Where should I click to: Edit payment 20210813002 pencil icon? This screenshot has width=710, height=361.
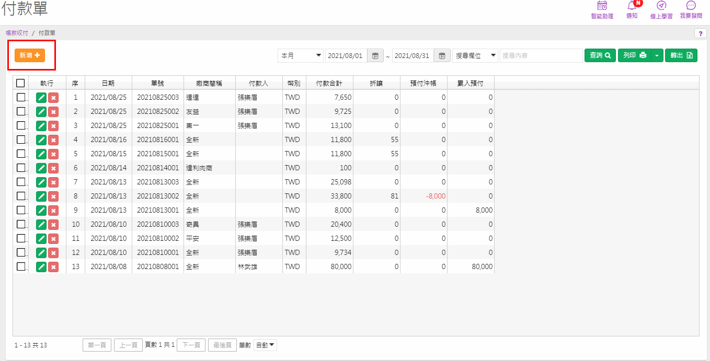tap(41, 196)
